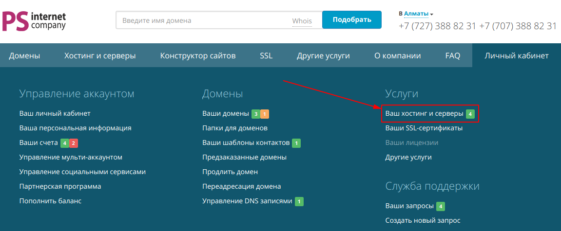Click the orange badge next to Ваши домены
561x231 pixels.
coord(265,114)
